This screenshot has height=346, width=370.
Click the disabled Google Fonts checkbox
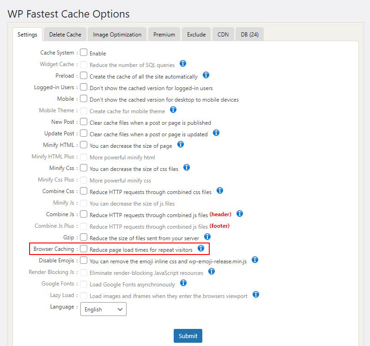coord(84,284)
